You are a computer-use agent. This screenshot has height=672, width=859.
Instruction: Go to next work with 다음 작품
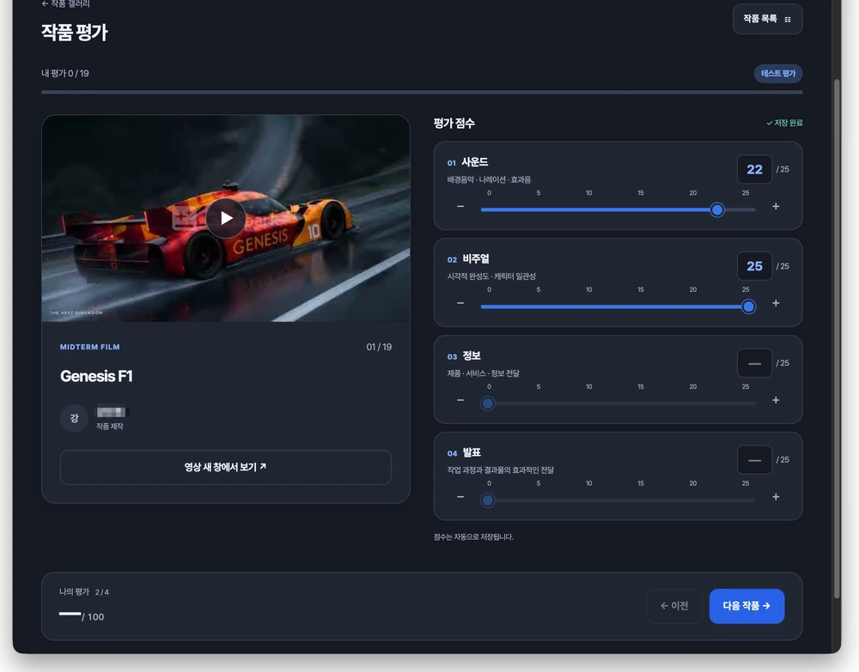coord(746,606)
